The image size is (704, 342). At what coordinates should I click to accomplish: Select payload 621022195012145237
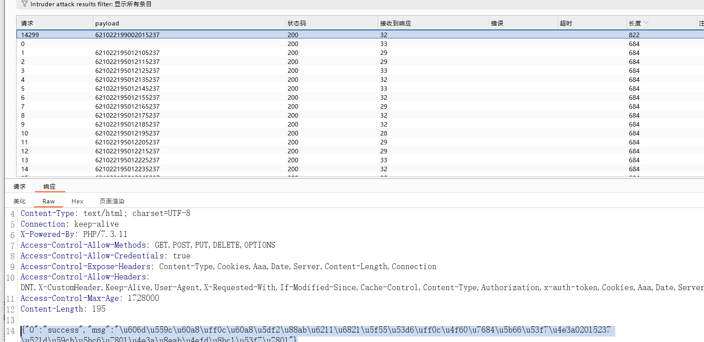coord(127,89)
